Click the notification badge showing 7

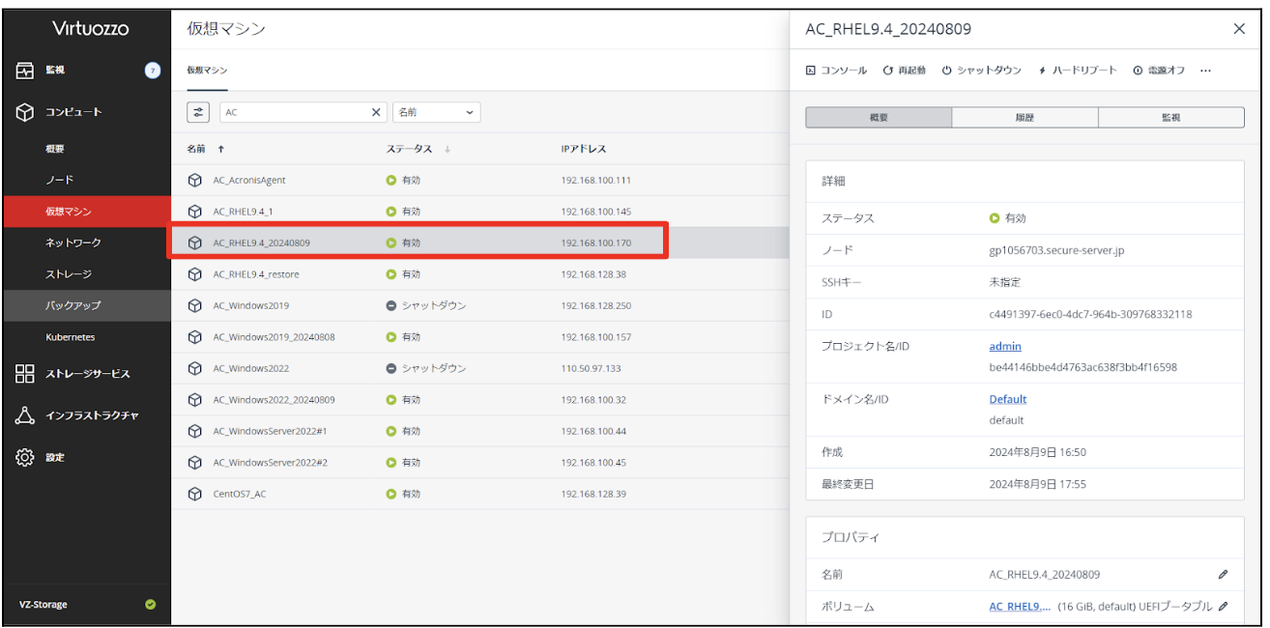pos(152,71)
